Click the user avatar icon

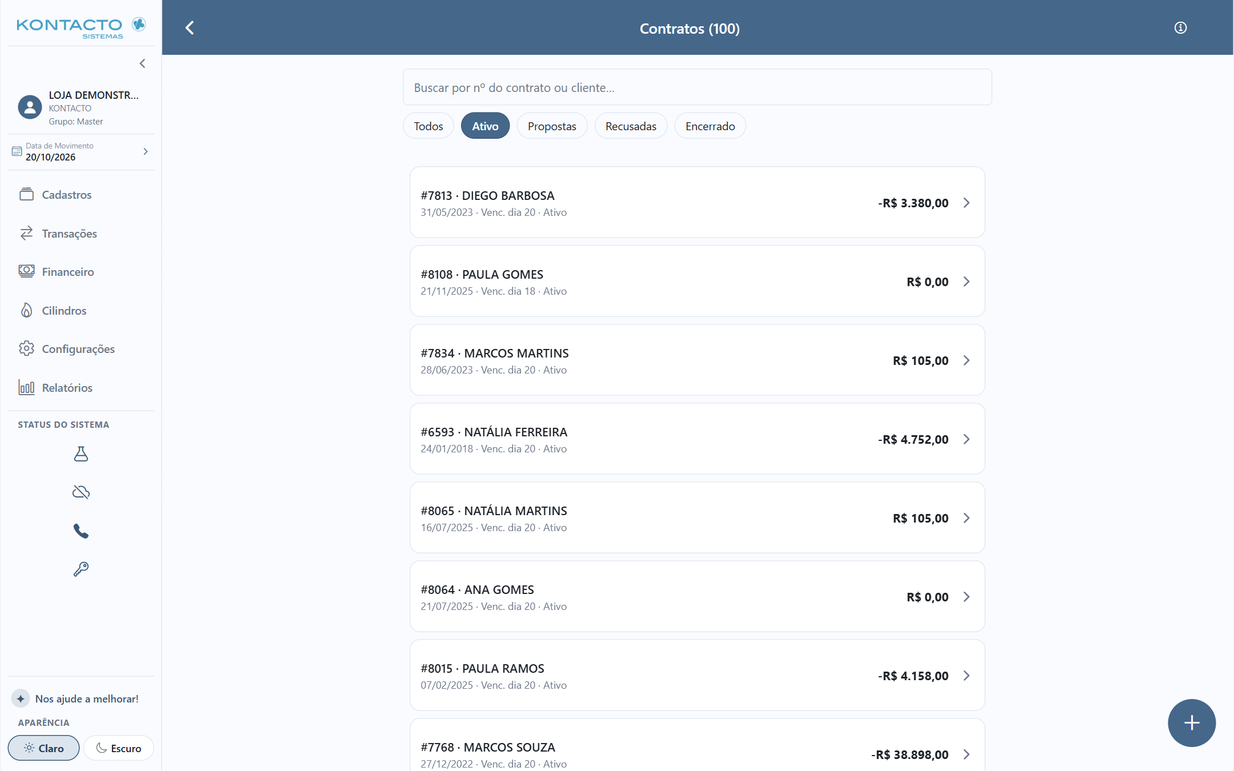[30, 107]
